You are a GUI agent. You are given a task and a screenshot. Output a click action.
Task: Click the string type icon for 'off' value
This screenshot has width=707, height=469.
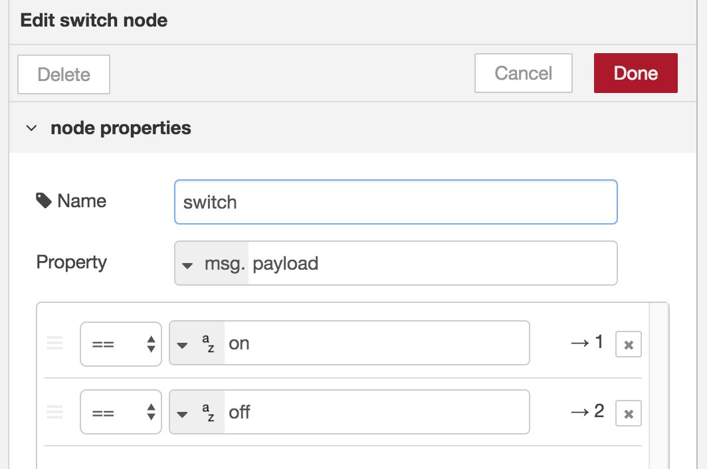[x=208, y=413]
